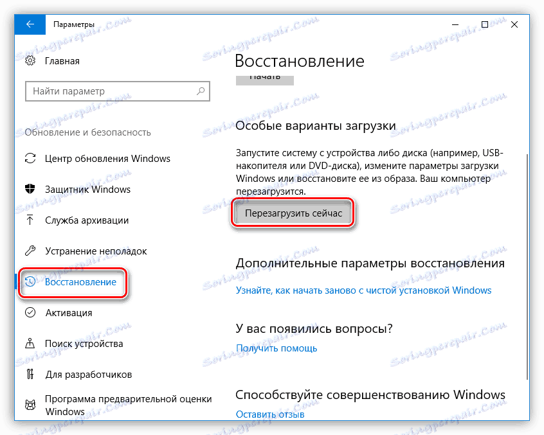Click the magnifier icon in the search box
544x435 pixels.
(x=199, y=91)
